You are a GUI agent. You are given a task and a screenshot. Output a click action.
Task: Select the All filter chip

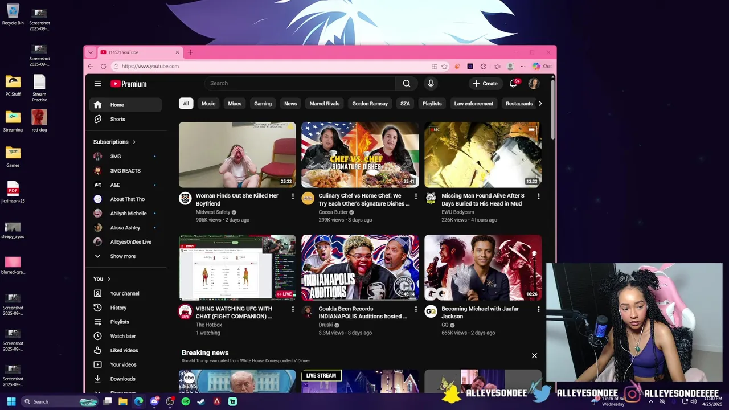(x=186, y=104)
